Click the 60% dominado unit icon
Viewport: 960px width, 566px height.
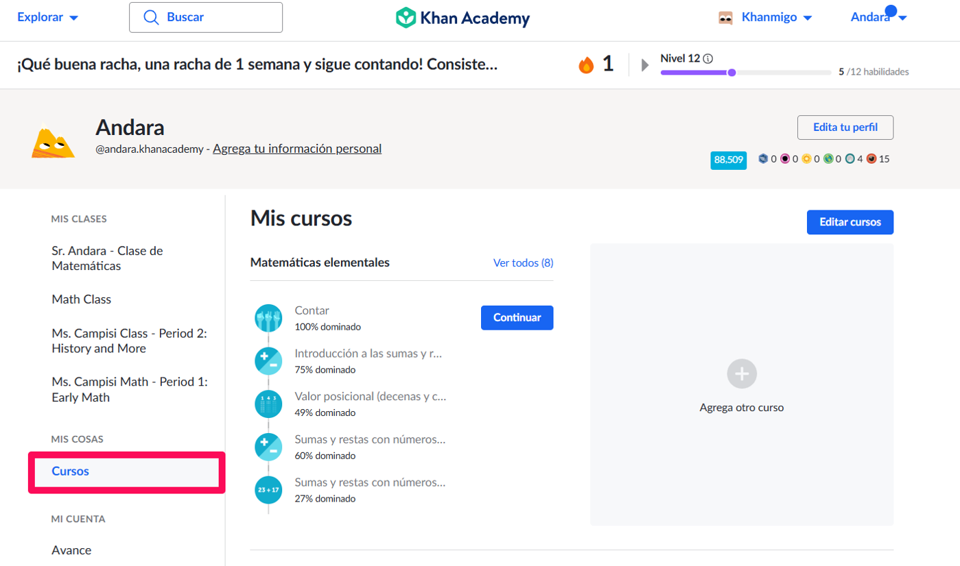pyautogui.click(x=268, y=447)
